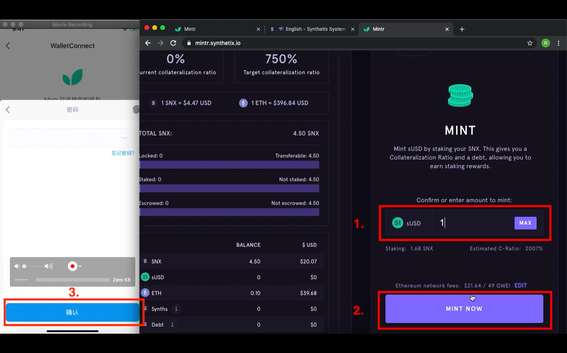Click the Mintr leaf logo in WalletConnect
Viewport: 567px width, 353px height.
tap(73, 77)
